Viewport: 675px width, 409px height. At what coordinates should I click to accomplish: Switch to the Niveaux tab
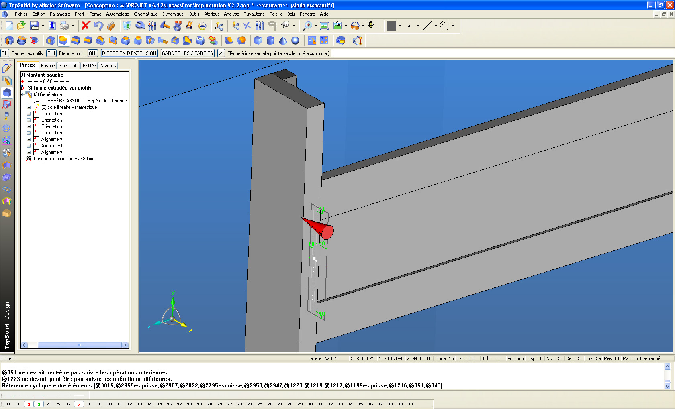point(108,66)
